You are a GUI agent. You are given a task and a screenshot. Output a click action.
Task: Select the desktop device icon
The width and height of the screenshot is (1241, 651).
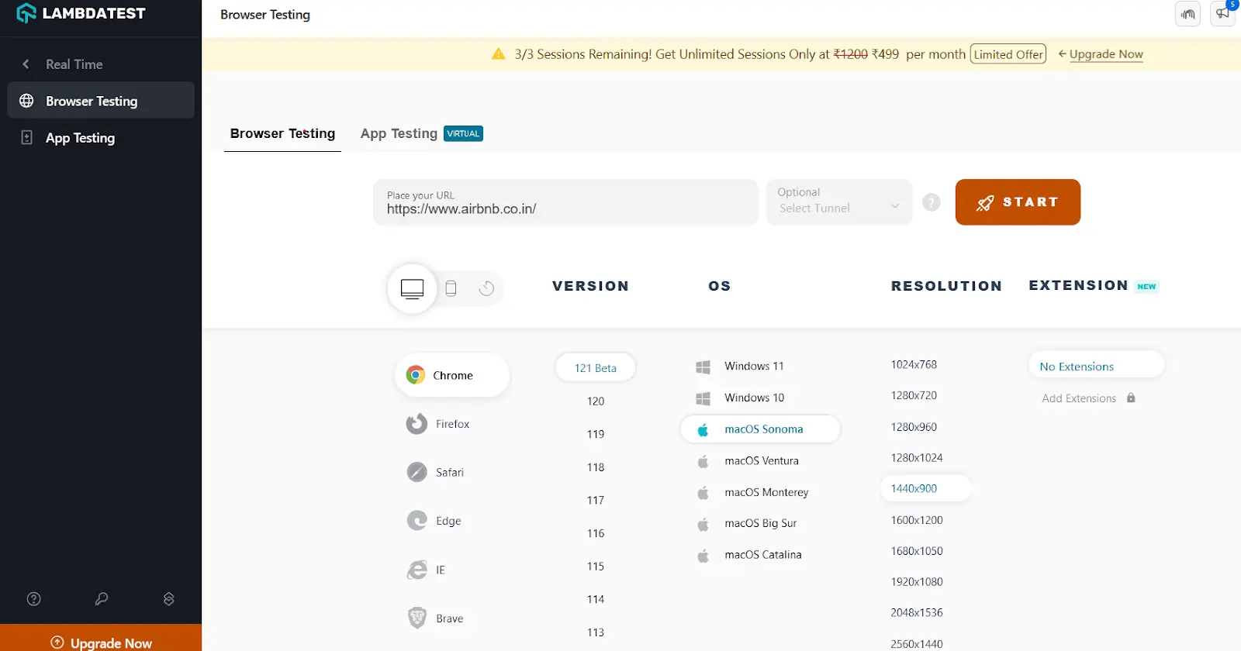point(412,289)
